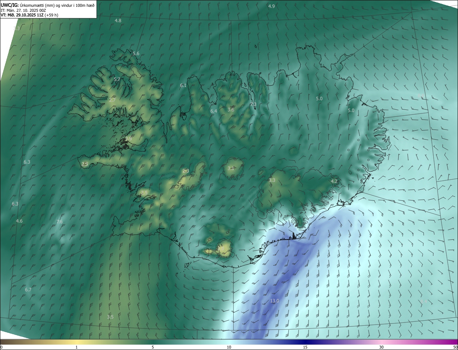Select the 4.2 value label on the map
Screen dimensions: 458x350
pyautogui.click(x=334, y=181)
